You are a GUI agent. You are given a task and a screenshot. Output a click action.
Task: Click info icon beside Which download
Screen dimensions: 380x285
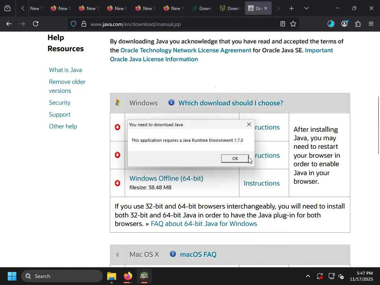[x=171, y=102]
